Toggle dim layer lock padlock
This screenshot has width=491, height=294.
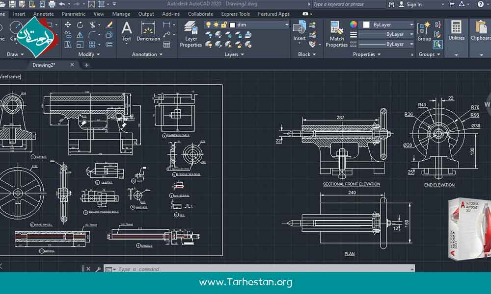click(224, 24)
